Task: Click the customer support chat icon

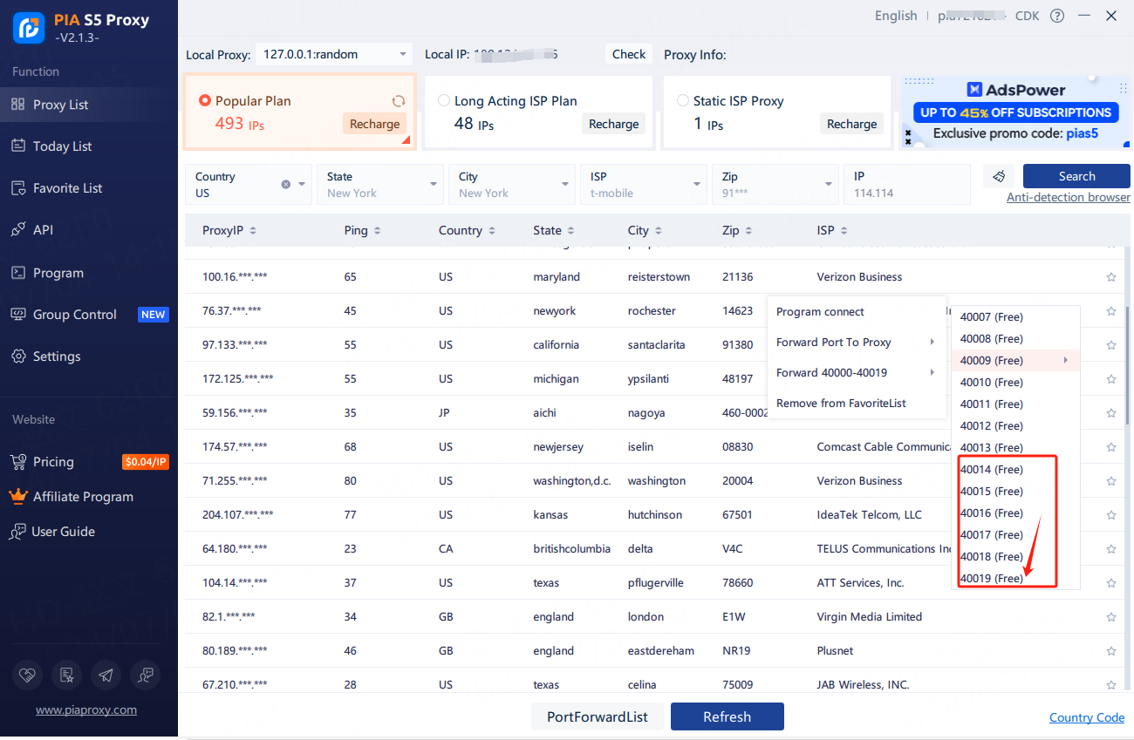Action: (145, 675)
